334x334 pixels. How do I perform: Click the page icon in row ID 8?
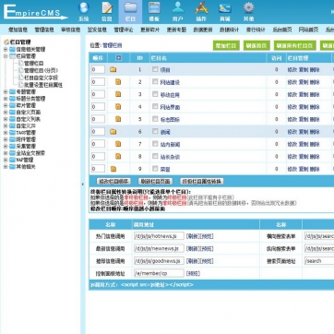coord(118,157)
